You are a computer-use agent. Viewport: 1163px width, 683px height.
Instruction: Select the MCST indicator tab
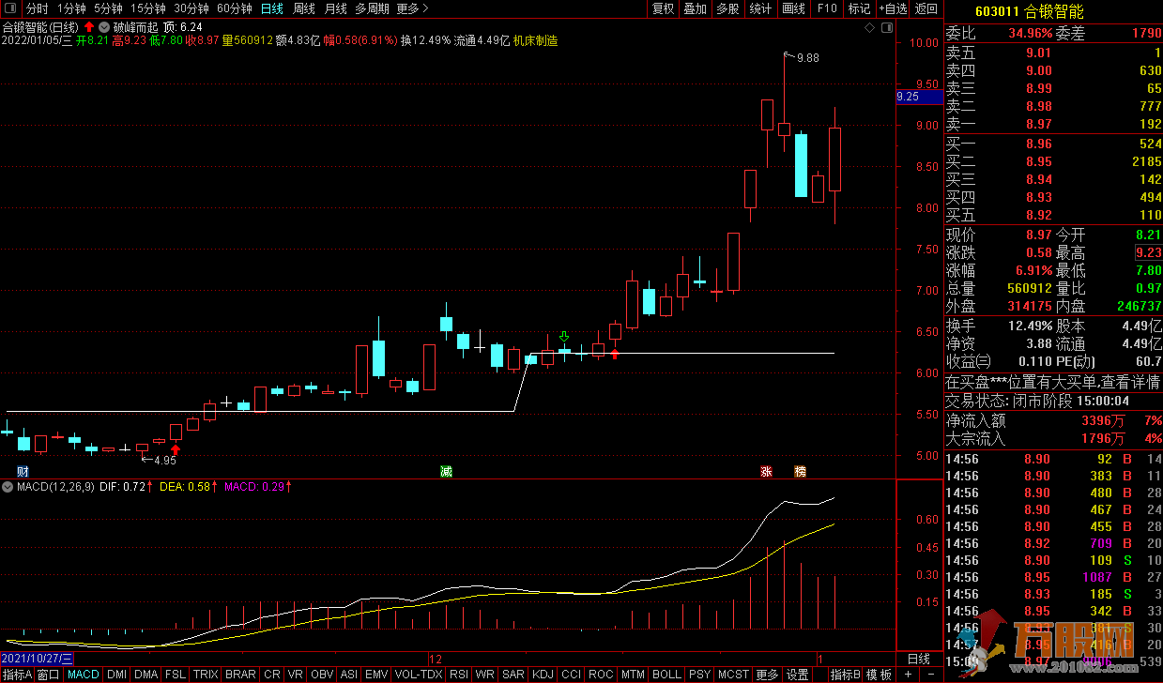point(733,675)
